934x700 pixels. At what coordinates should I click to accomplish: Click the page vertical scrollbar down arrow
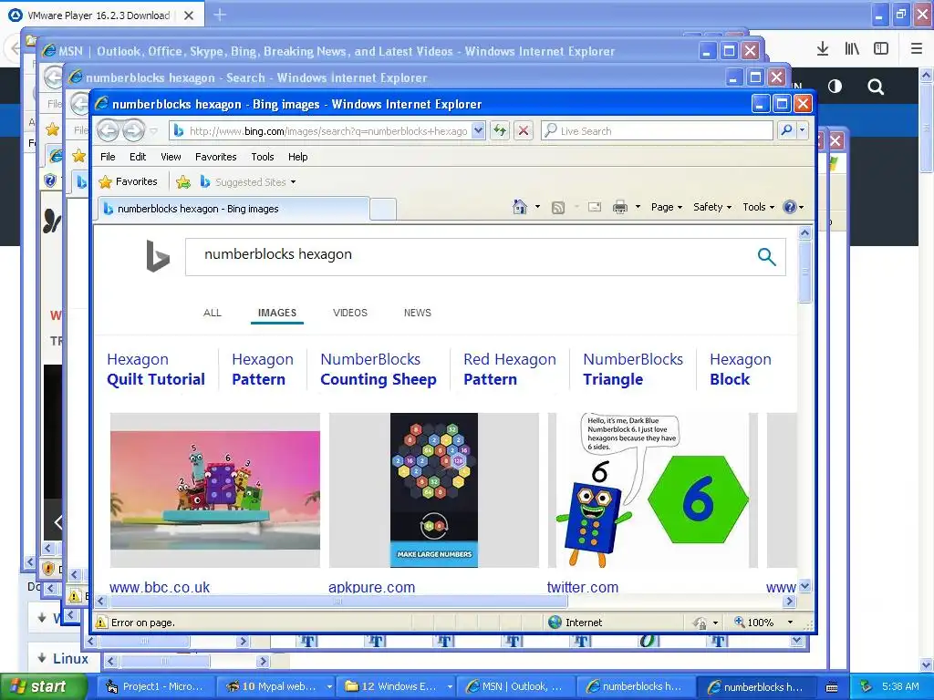[x=804, y=586]
